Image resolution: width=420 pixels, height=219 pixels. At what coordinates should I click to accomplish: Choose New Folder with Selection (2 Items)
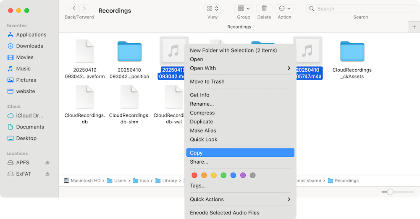click(x=240, y=50)
